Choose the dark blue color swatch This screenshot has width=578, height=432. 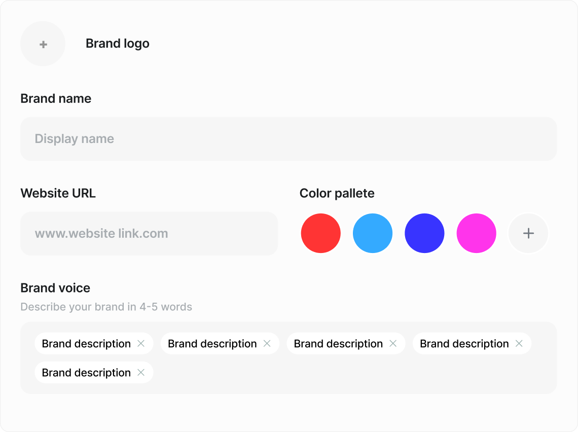coord(424,233)
